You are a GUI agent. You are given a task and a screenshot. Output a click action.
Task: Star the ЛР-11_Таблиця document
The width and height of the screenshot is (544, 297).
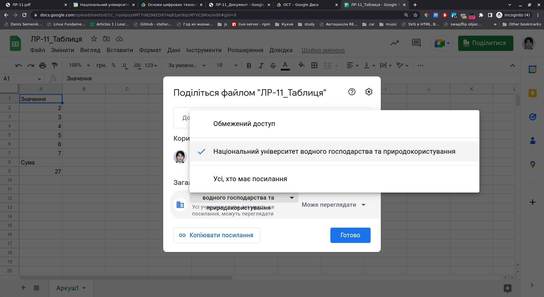pyautogui.click(x=94, y=39)
